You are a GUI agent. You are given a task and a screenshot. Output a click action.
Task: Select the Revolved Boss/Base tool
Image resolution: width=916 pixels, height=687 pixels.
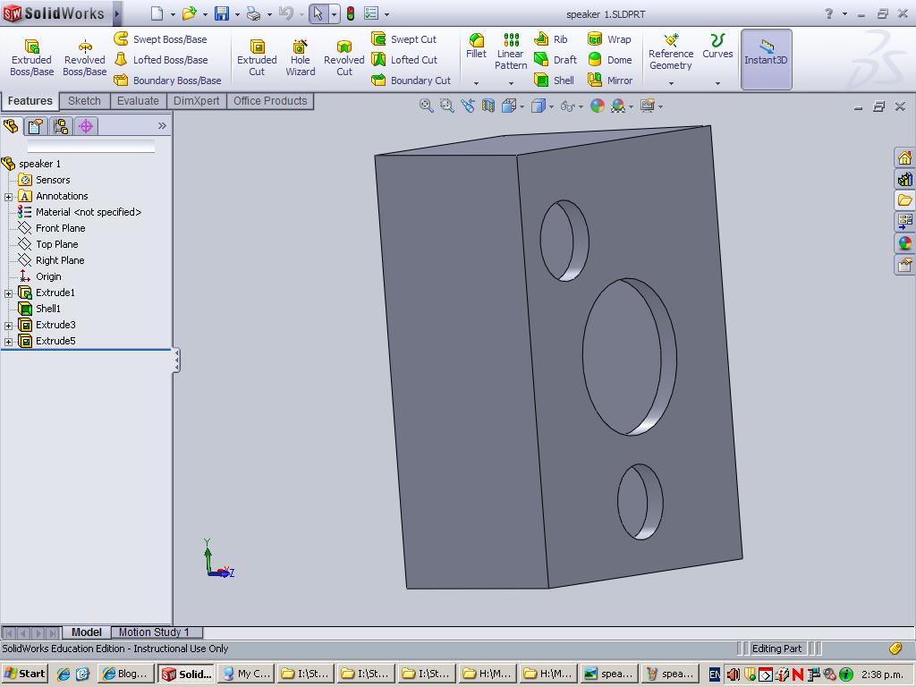(85, 57)
